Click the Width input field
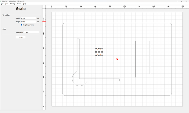 click(28, 18)
